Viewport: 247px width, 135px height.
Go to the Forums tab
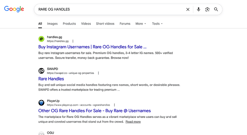pyautogui.click(x=125, y=24)
